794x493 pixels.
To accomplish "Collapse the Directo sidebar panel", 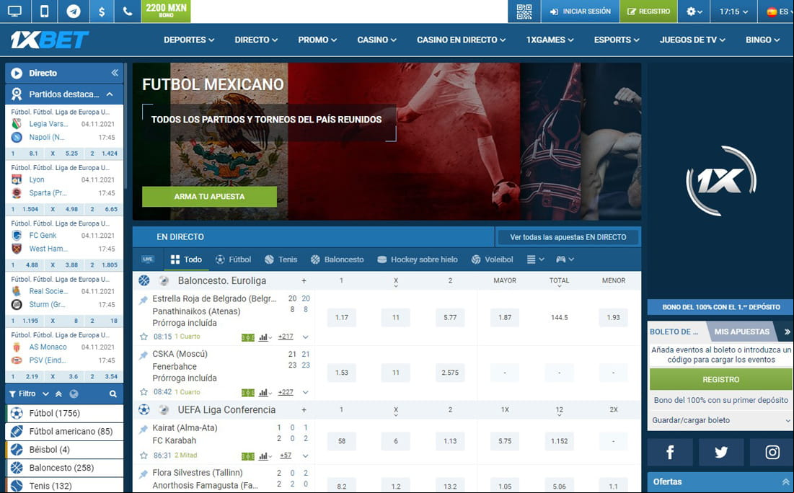I will (115, 73).
